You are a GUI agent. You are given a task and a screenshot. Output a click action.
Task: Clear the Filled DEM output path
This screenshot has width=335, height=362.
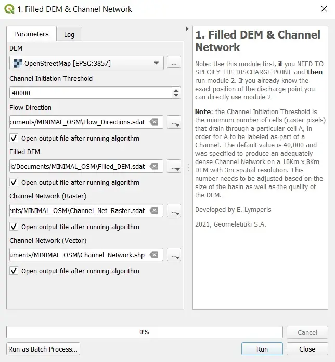click(x=154, y=166)
